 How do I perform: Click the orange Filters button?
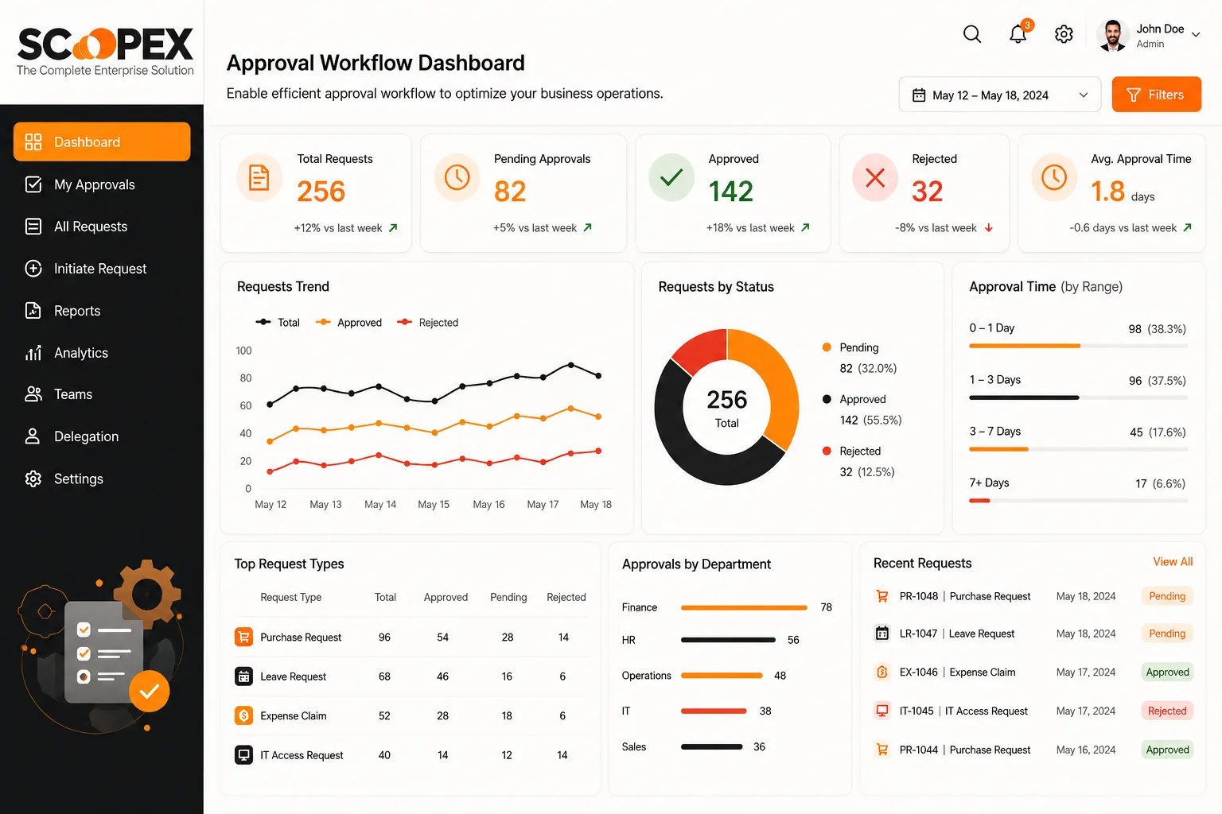point(1157,95)
